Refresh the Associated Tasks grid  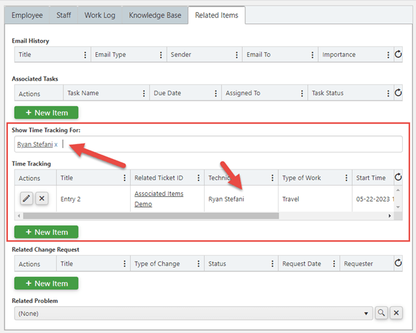[398, 93]
